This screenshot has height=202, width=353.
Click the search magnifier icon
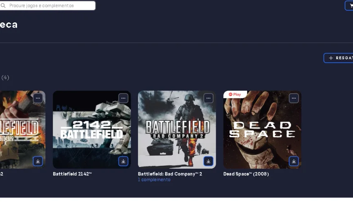tap(3, 5)
